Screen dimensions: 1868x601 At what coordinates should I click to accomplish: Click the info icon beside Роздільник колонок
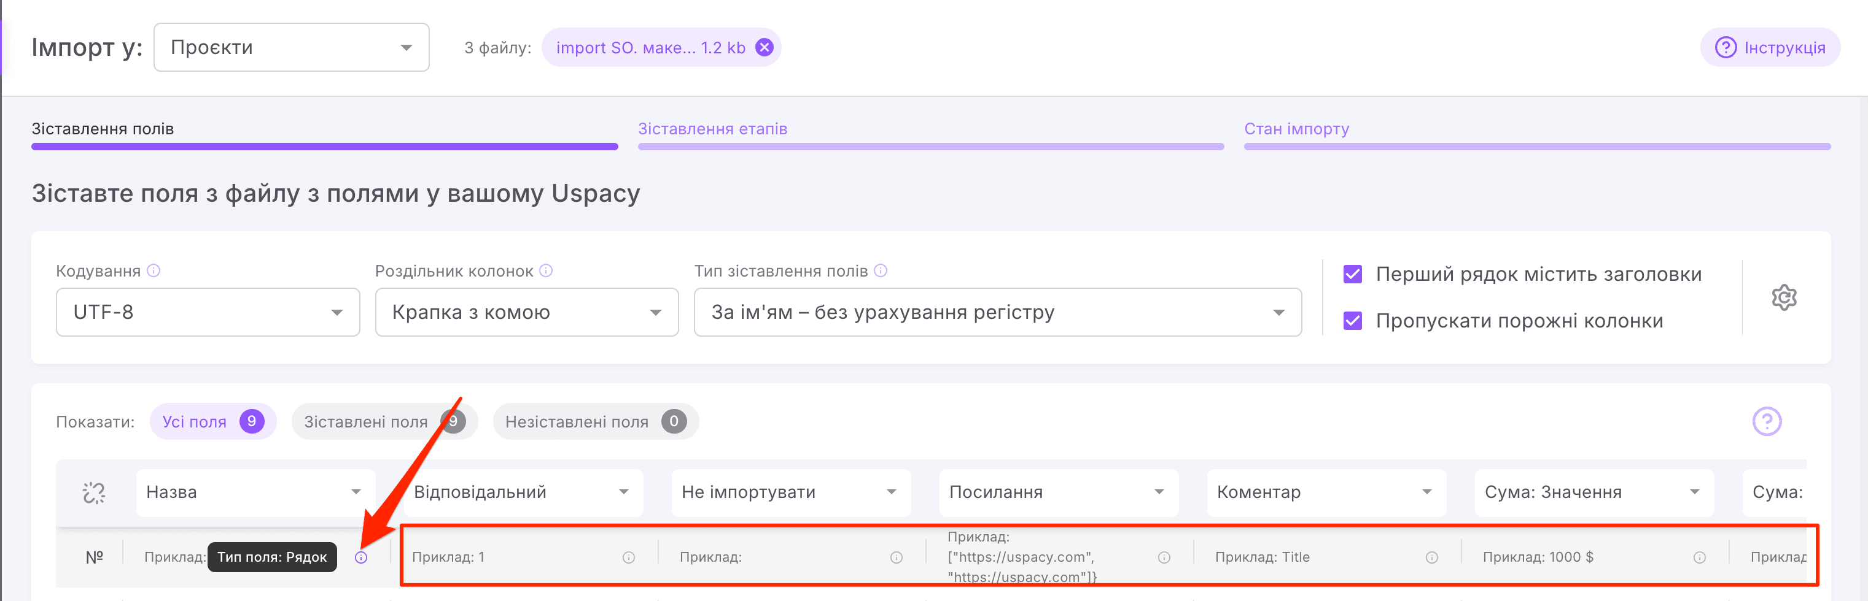point(545,271)
